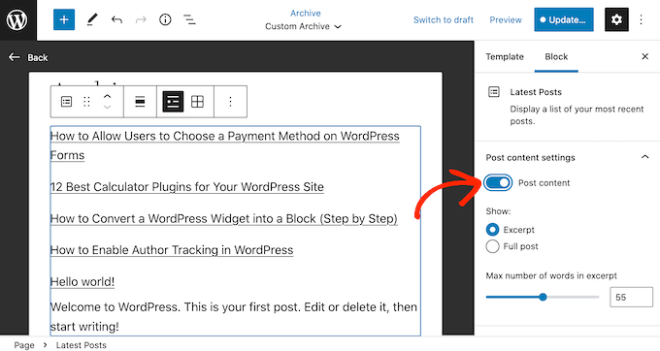Click the Welcome to WordPress excerpt text
This screenshot has height=351, width=660.
(234, 316)
